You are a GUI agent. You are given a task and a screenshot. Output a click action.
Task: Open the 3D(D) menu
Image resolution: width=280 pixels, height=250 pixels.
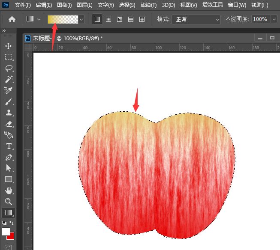pos(169,5)
